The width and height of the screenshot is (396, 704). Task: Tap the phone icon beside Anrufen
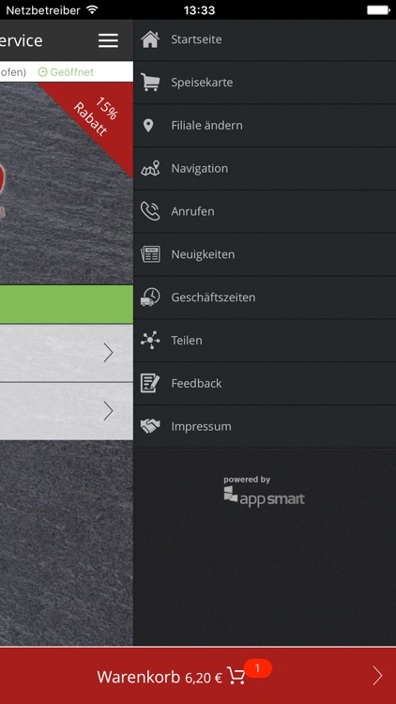[150, 211]
